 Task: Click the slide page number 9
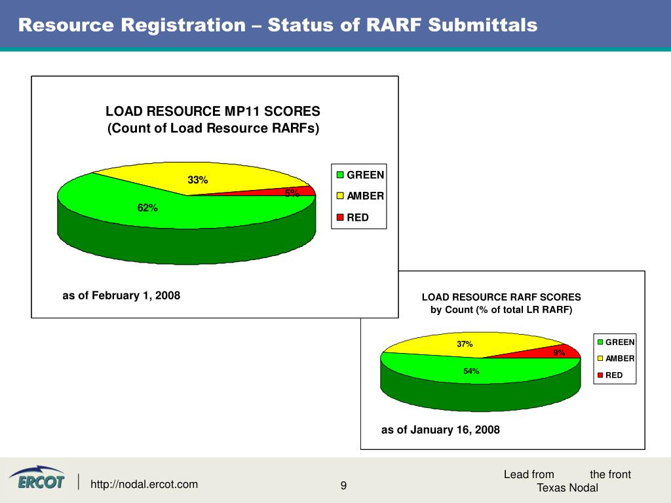pyautogui.click(x=343, y=485)
